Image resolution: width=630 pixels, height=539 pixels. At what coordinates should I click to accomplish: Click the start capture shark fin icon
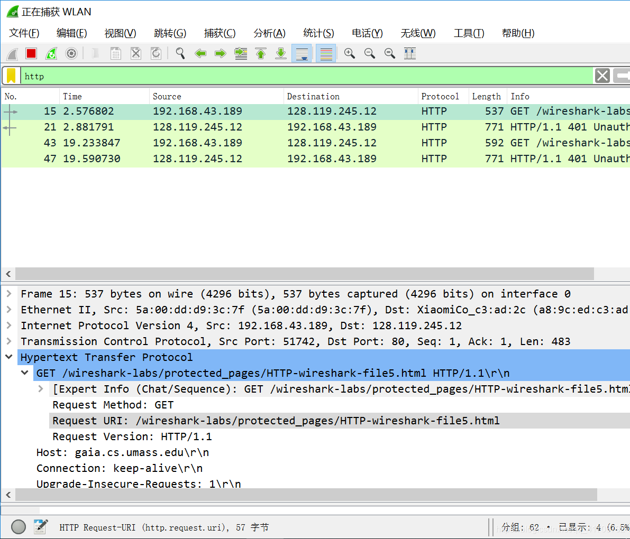coord(13,53)
